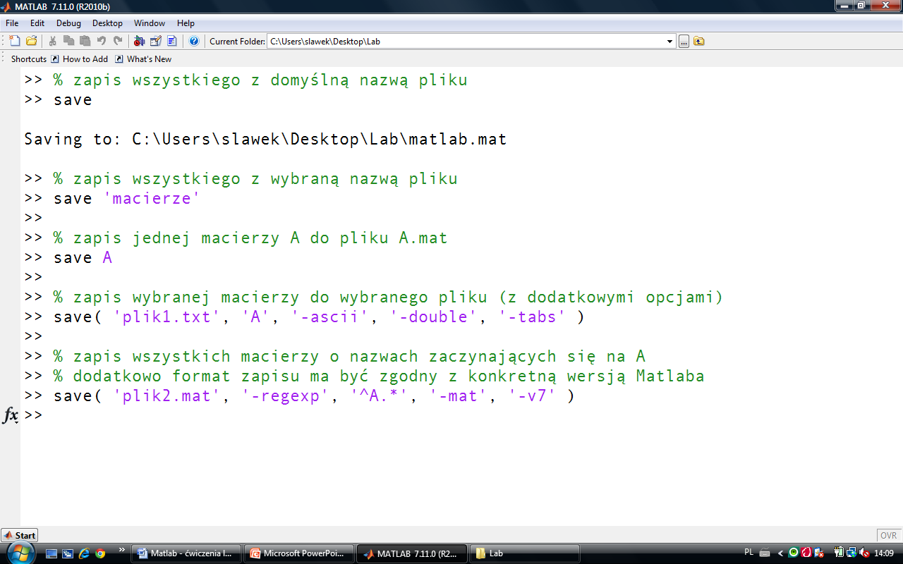Open the Desktop menu
The image size is (903, 564).
(x=107, y=23)
